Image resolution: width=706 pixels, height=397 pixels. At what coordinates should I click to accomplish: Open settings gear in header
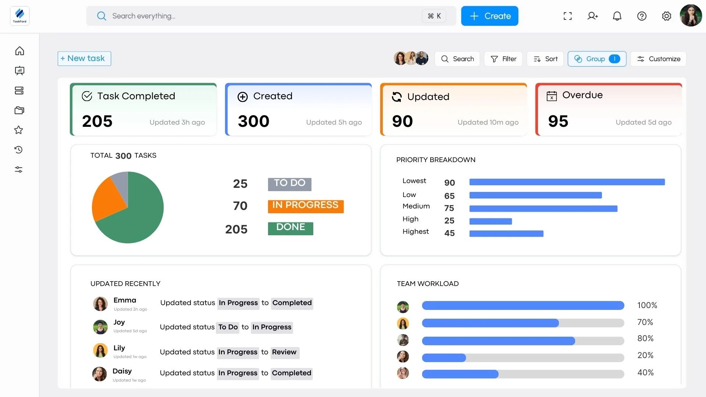666,16
